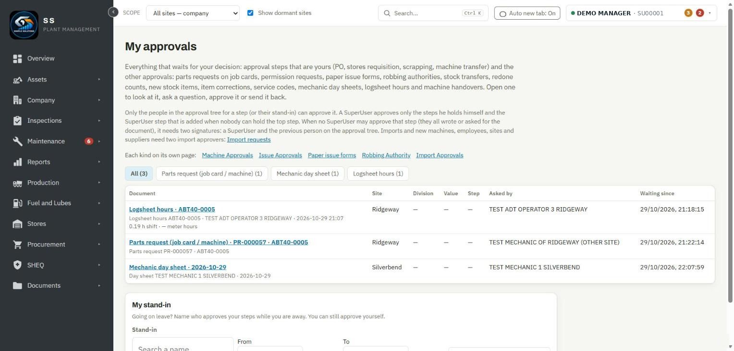Select the Logsheet hours (1) tab
Viewport: 734px width, 351px height.
point(378,174)
